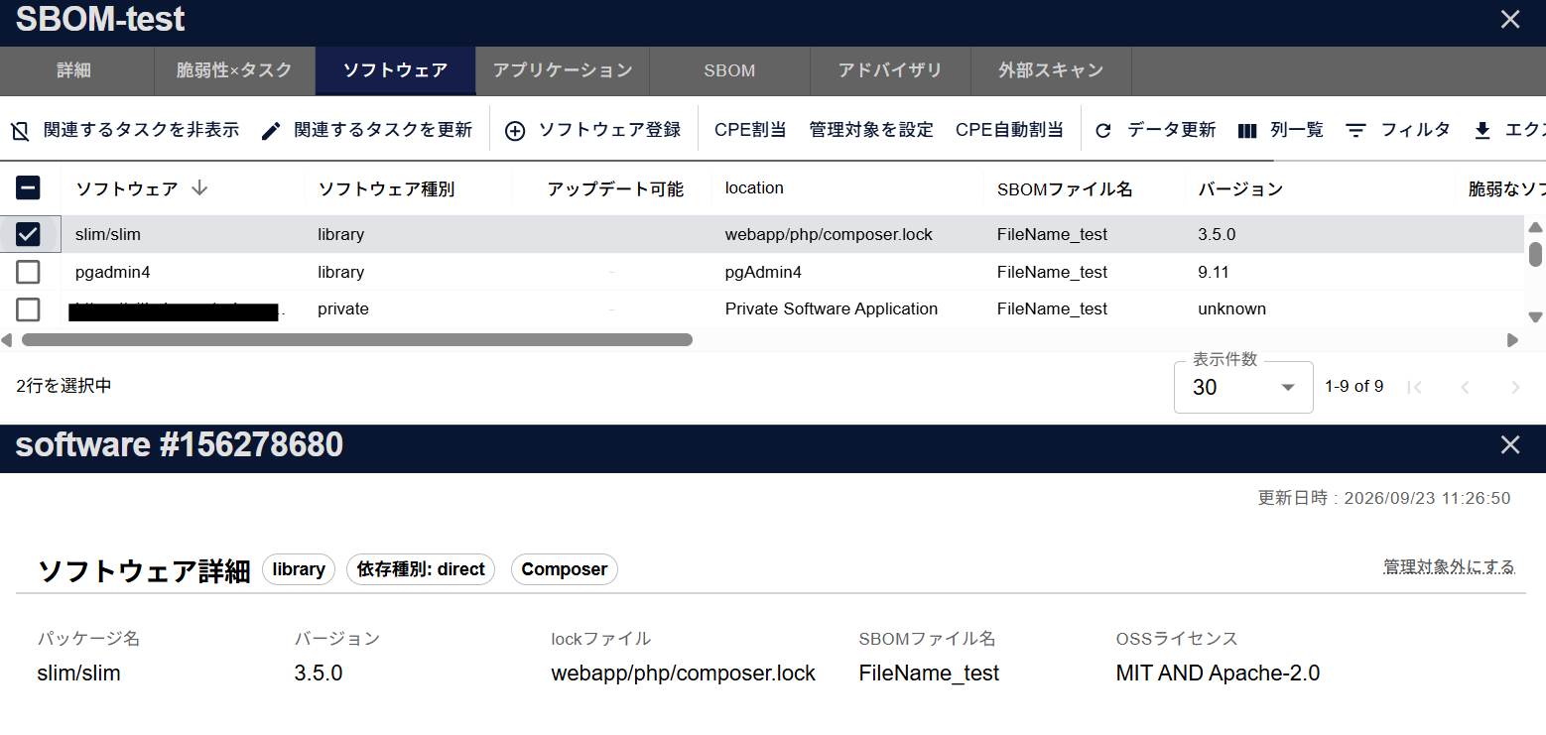Viewport: 1546px width, 735px height.
Task: Open the 列一覧 columns icon
Action: coord(1247,131)
